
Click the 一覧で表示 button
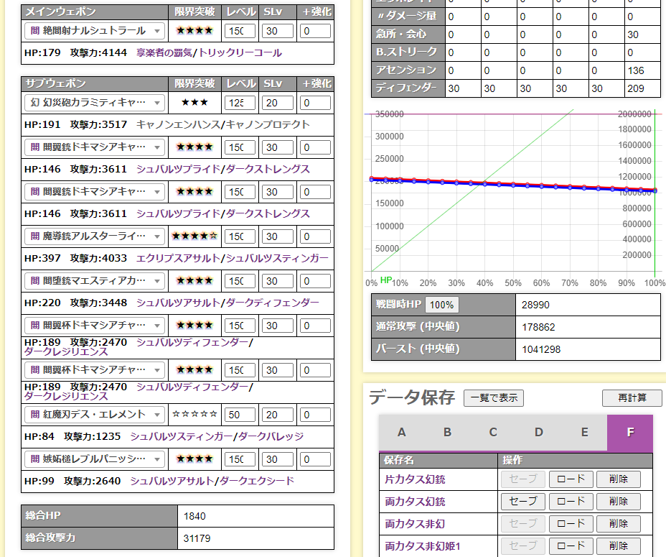point(494,398)
